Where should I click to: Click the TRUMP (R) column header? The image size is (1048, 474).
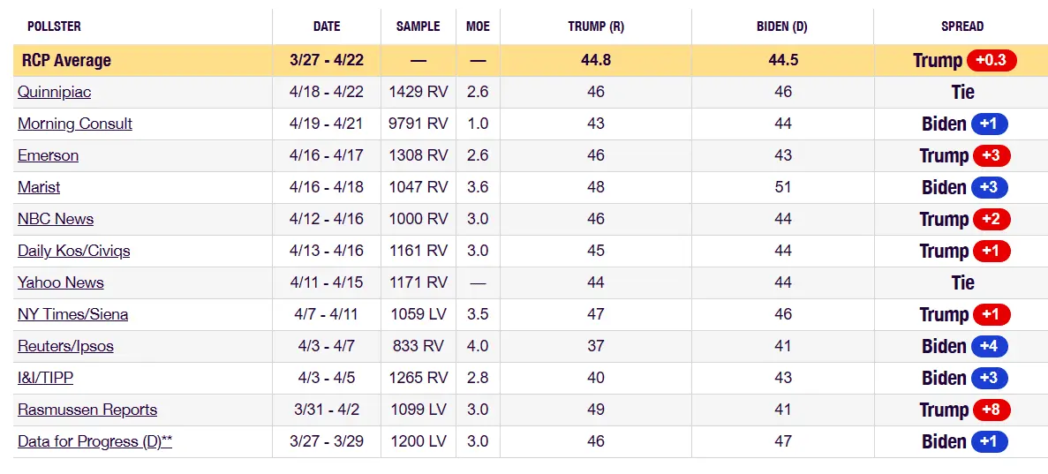(x=596, y=26)
